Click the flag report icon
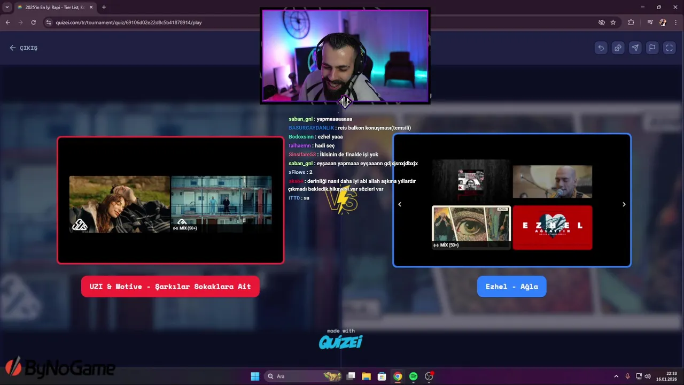684x385 pixels. click(652, 48)
